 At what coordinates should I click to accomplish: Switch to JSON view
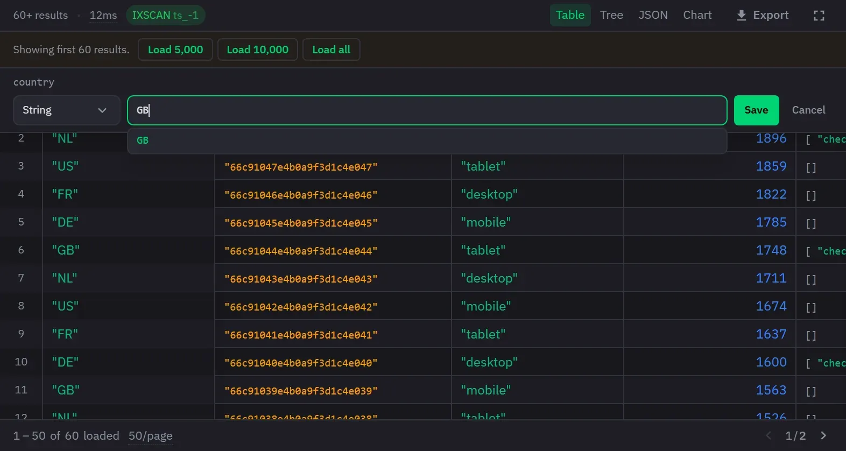coord(653,15)
